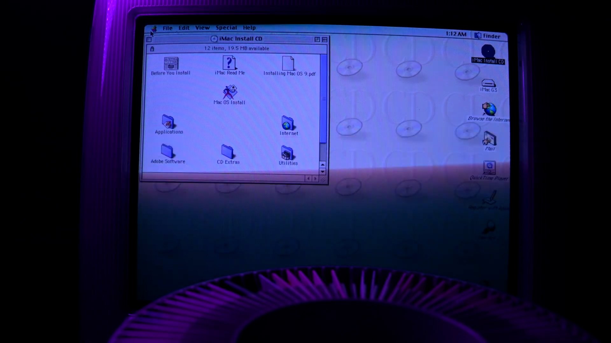Open the Finder application menu
This screenshot has height=343, width=611.
coord(488,36)
